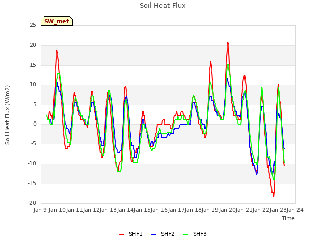Click the SW_met annotation label
Viewport: 326px width, 244px height.
click(57, 21)
